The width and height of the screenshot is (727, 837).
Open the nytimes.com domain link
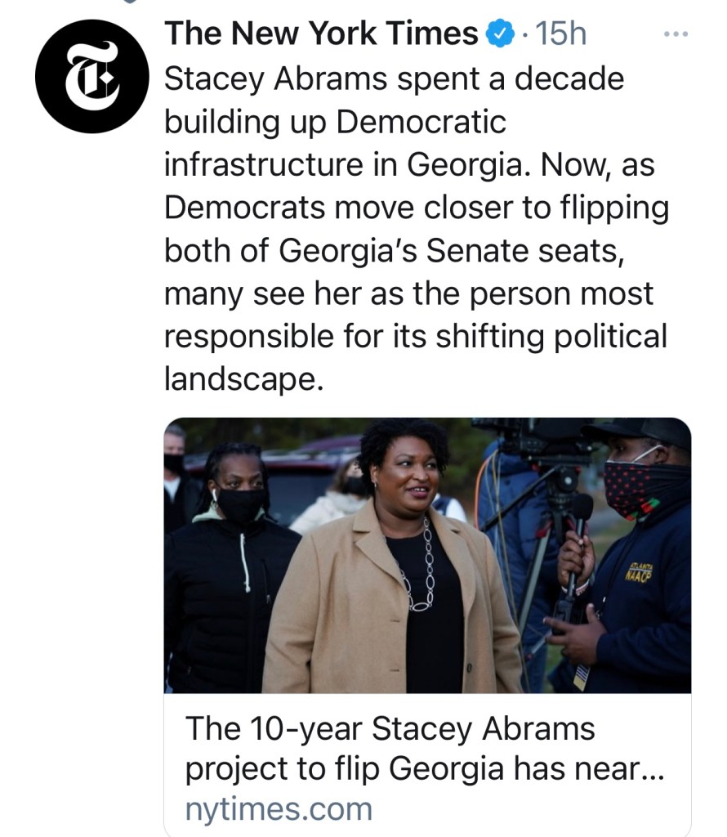[x=279, y=809]
